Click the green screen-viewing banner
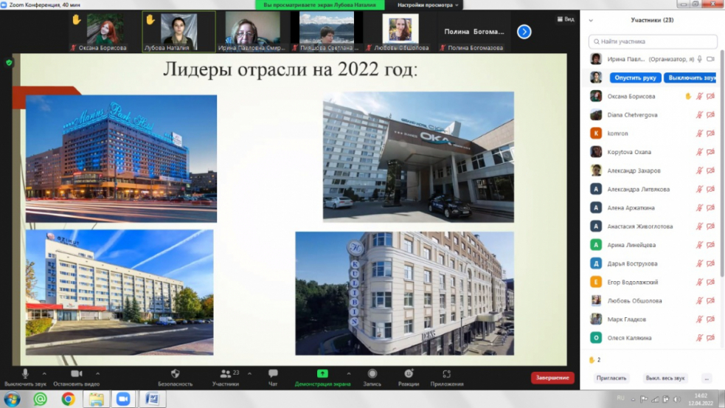 tap(319, 5)
